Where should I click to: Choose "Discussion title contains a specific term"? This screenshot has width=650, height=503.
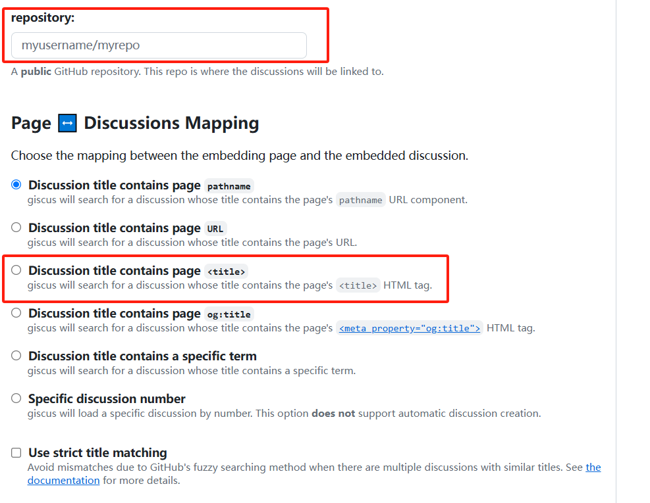(16, 355)
